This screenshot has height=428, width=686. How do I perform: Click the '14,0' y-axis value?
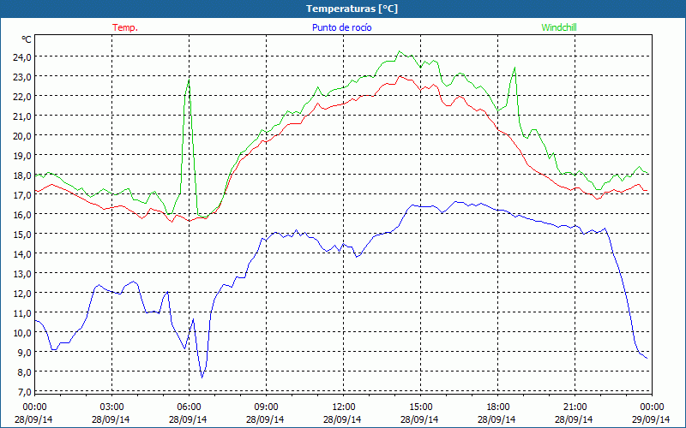click(x=22, y=253)
